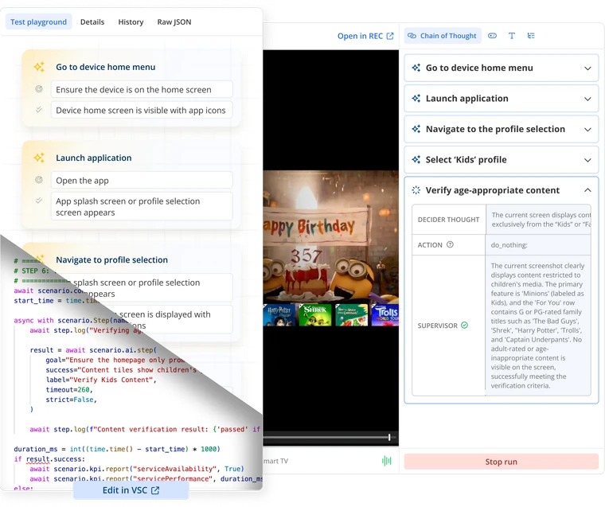Click the 'Open the app' field
Viewport: 605px width, 507px height.
142,180
